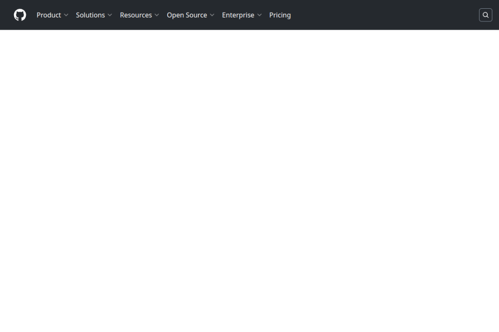Expand the Solutions dropdown menu

click(94, 15)
